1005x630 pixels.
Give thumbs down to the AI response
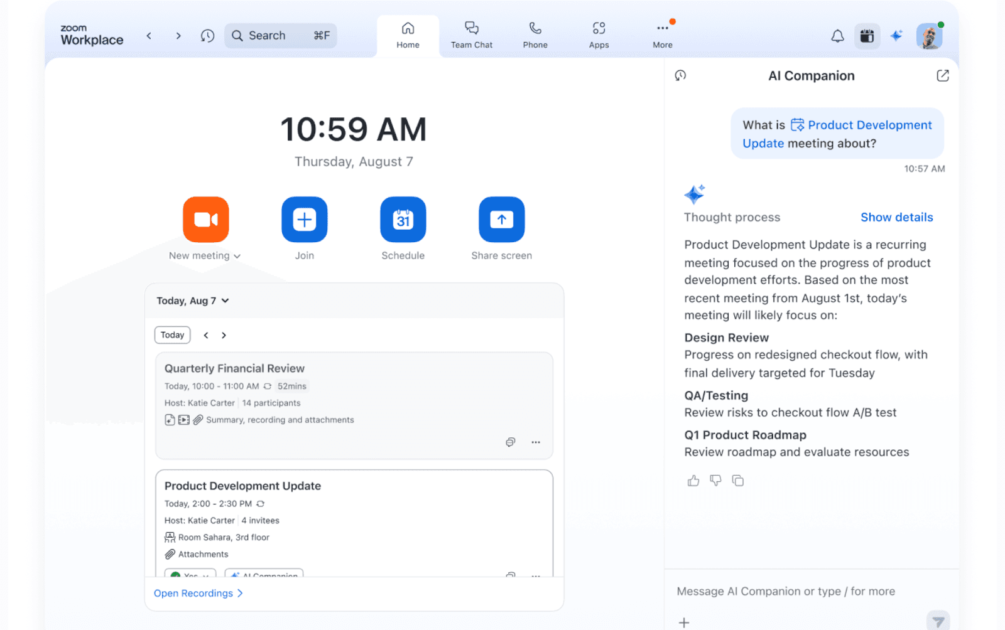[x=715, y=481]
